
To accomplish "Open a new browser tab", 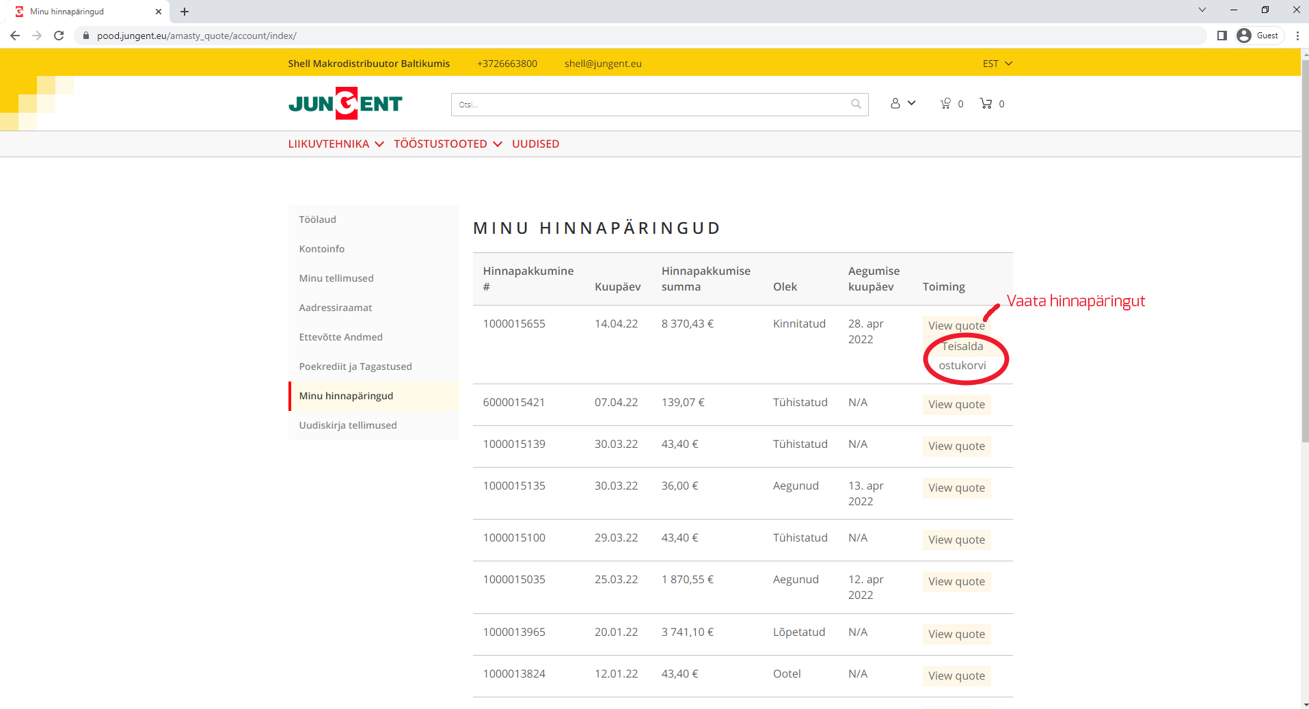I will coord(185,12).
